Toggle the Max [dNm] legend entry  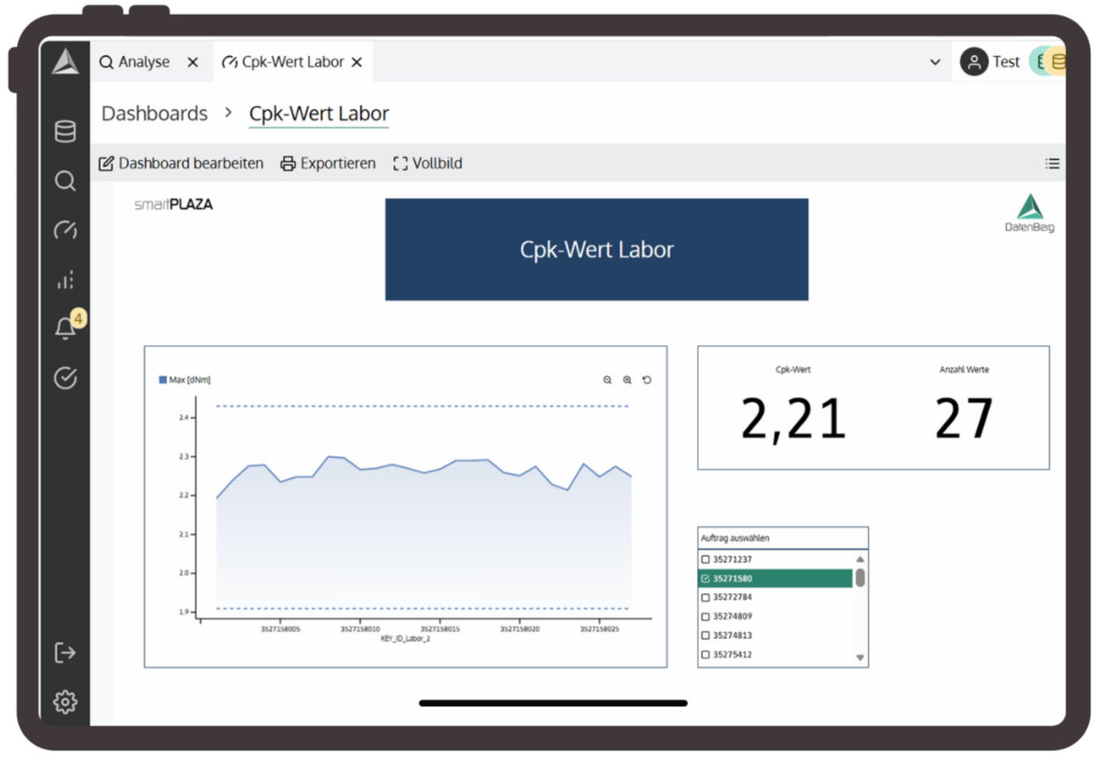point(185,380)
